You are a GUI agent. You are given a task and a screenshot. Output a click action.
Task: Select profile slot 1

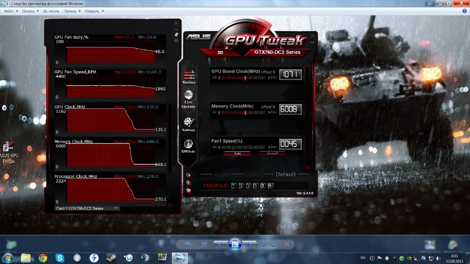234,186
